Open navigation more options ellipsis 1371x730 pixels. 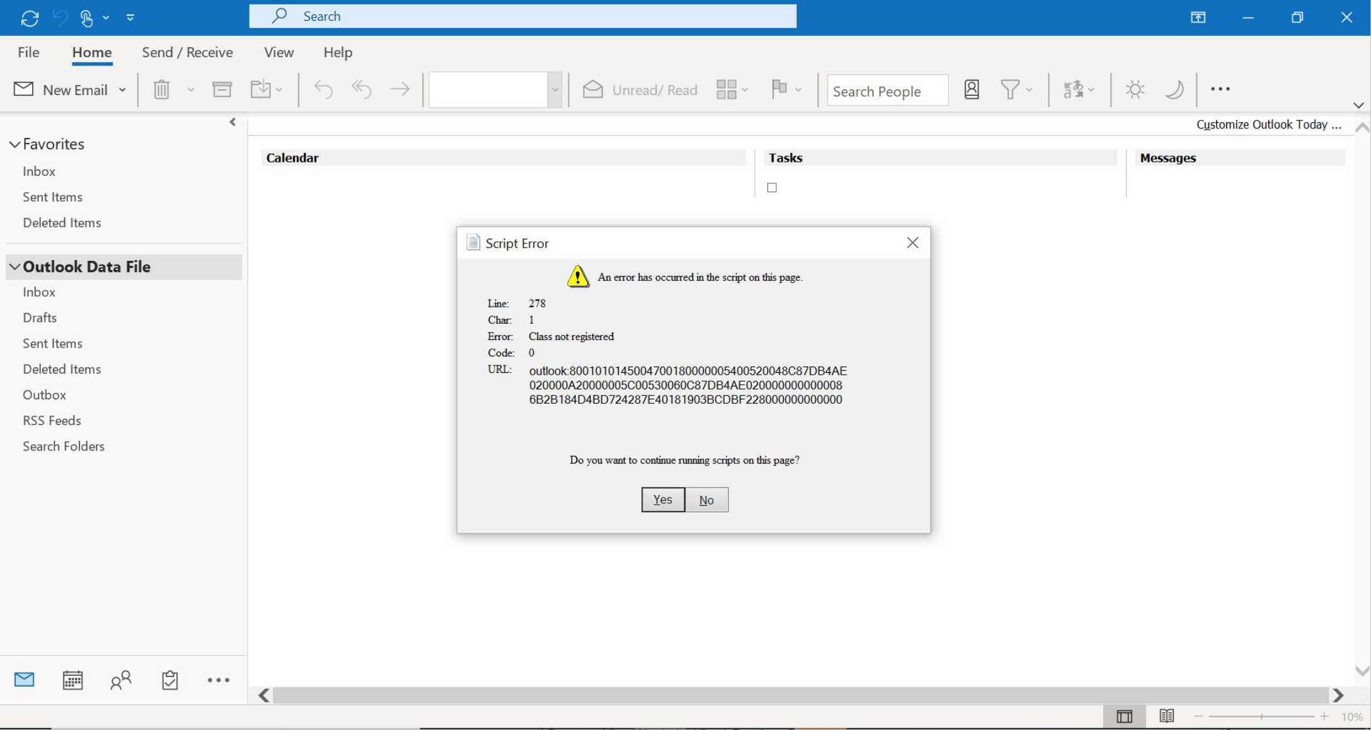pyautogui.click(x=219, y=680)
